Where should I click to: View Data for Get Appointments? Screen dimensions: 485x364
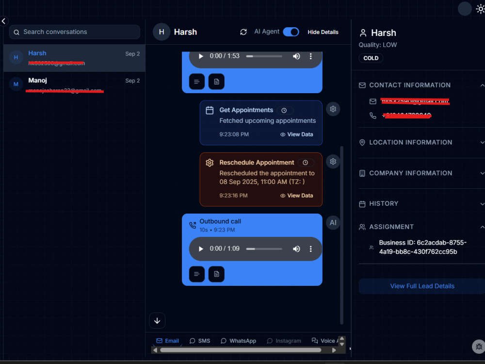(297, 134)
